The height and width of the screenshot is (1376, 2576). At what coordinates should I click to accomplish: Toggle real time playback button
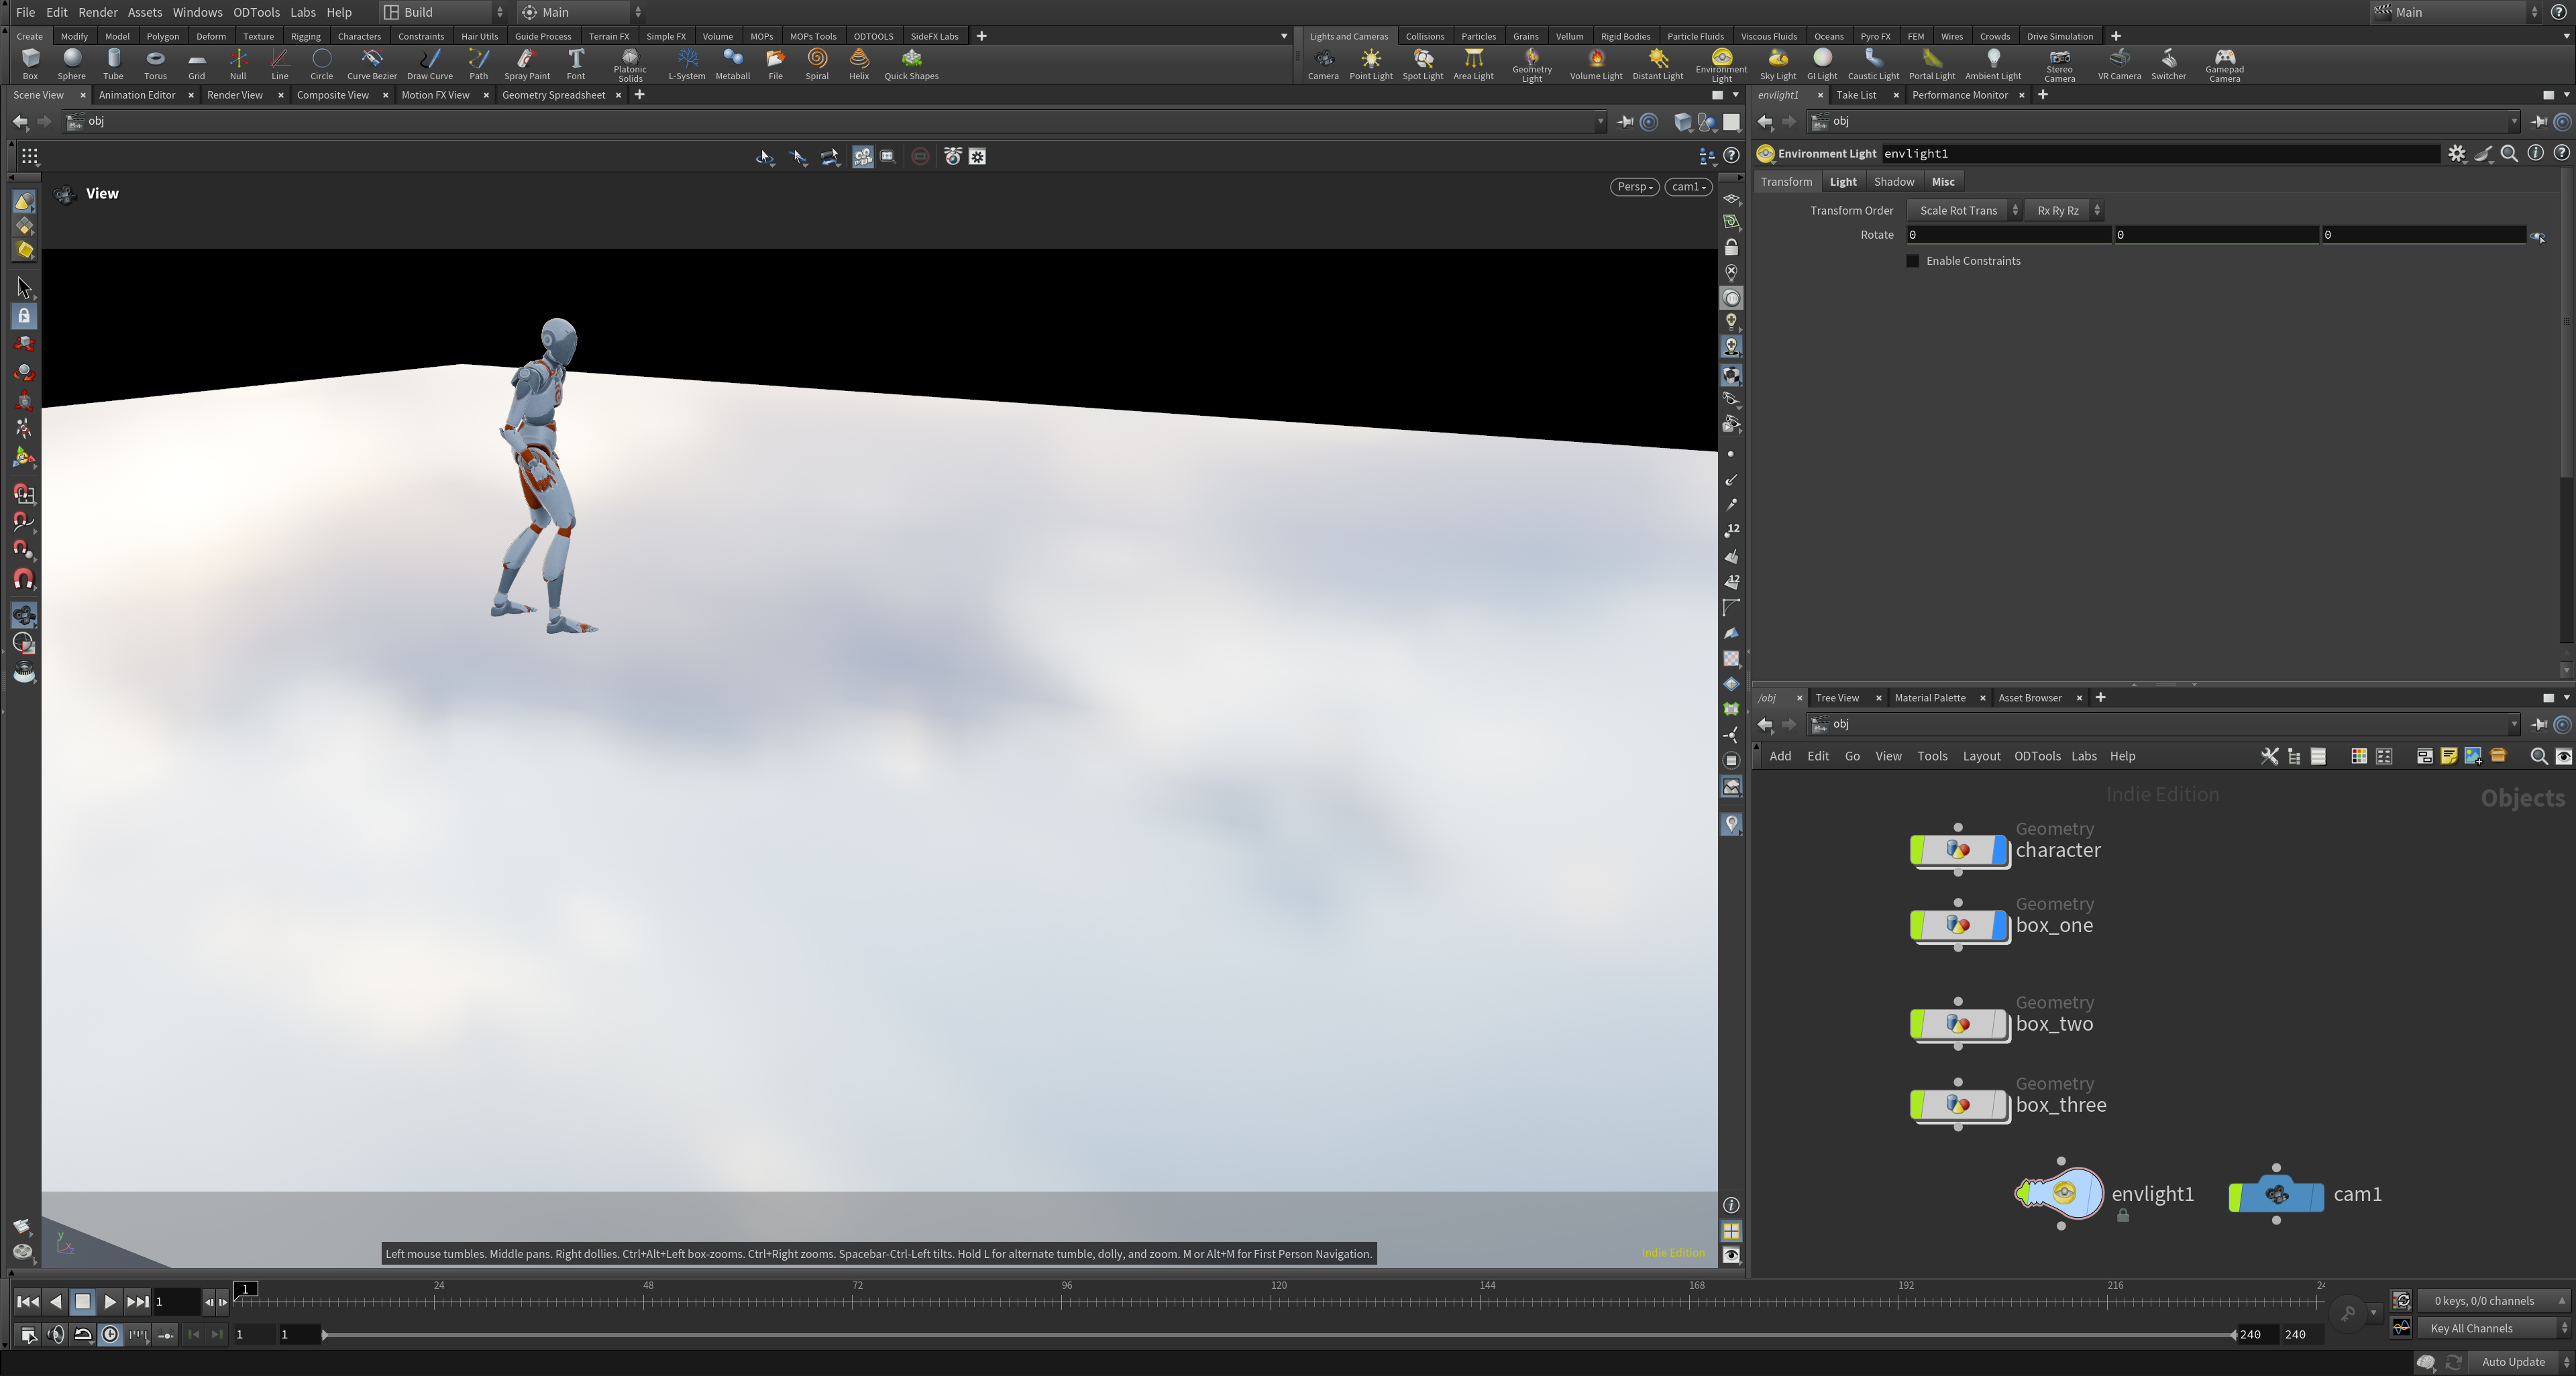tap(110, 1334)
